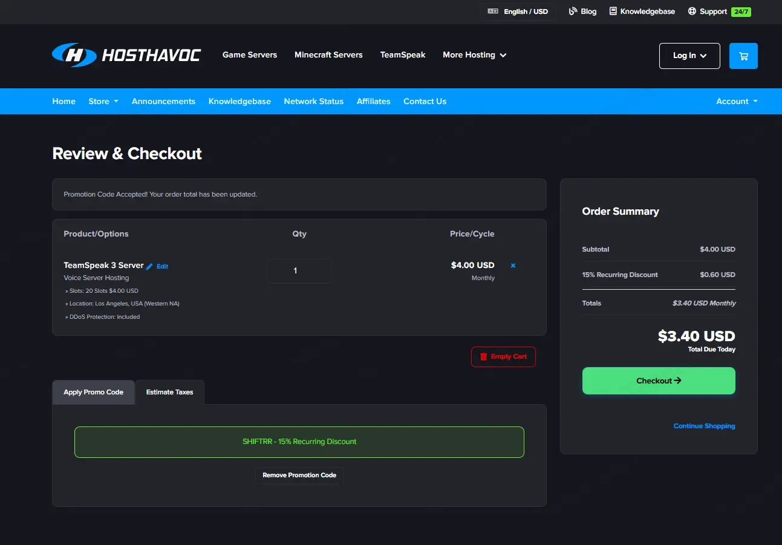782x545 pixels.
Task: Click the green Checkout button
Action: pyautogui.click(x=659, y=381)
